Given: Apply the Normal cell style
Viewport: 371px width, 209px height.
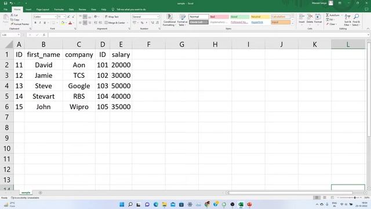Looking at the screenshot, I should (199, 17).
